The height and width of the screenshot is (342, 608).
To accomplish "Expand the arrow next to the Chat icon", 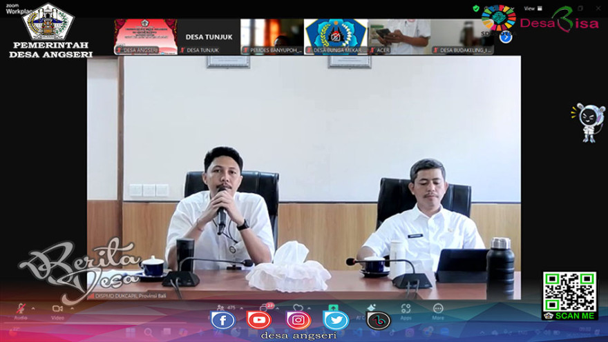I will 278,308.
